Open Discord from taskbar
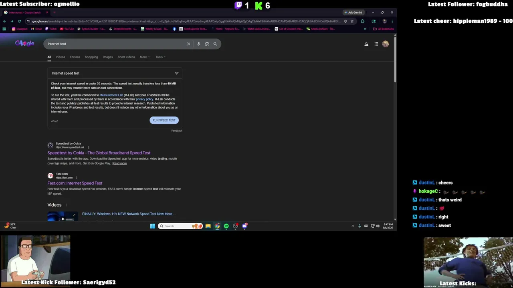513x288 pixels. (244, 226)
